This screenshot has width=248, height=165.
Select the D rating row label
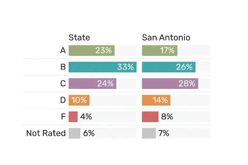(x=63, y=100)
